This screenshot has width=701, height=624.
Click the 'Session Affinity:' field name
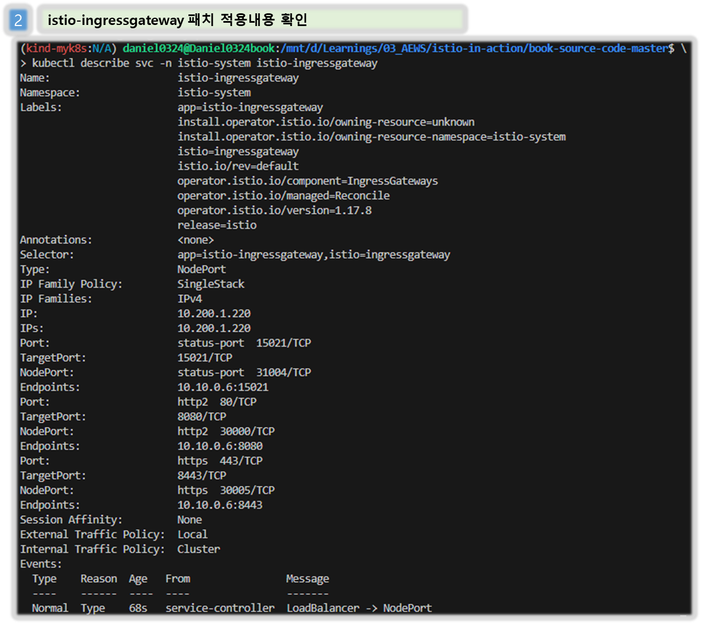[x=71, y=520]
